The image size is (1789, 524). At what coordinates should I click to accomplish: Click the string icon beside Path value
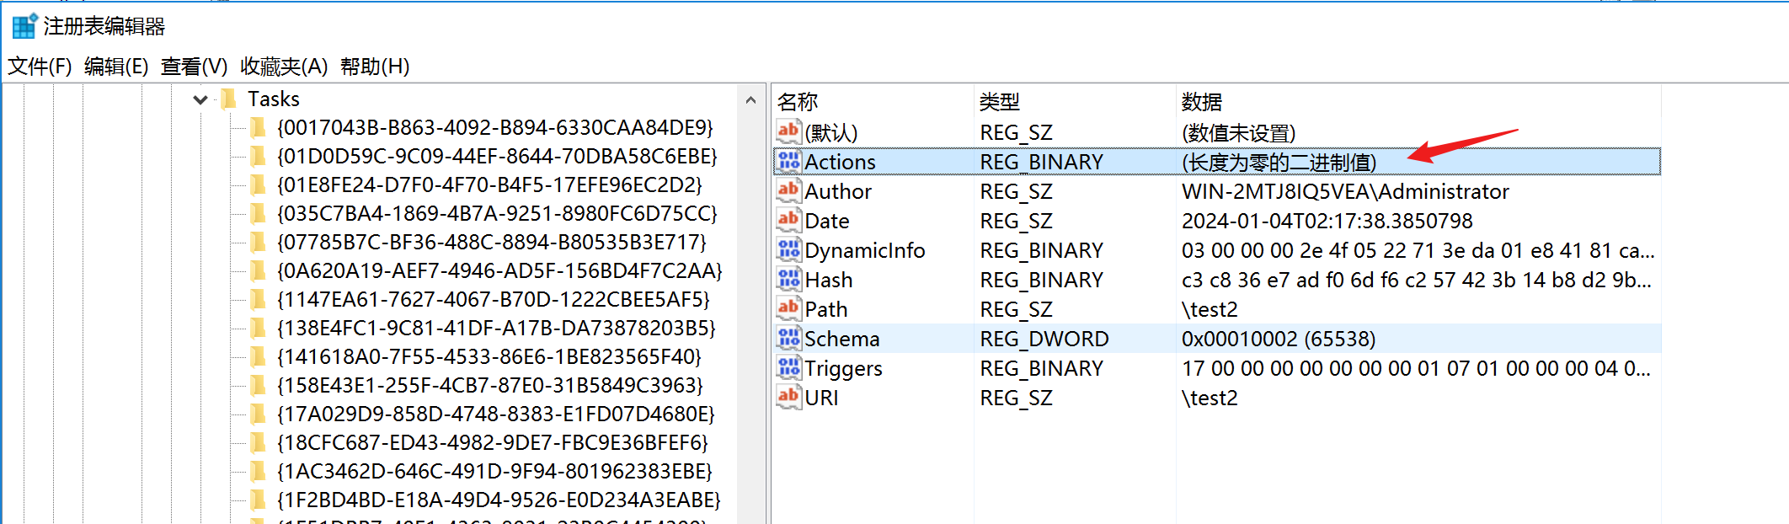(x=788, y=308)
